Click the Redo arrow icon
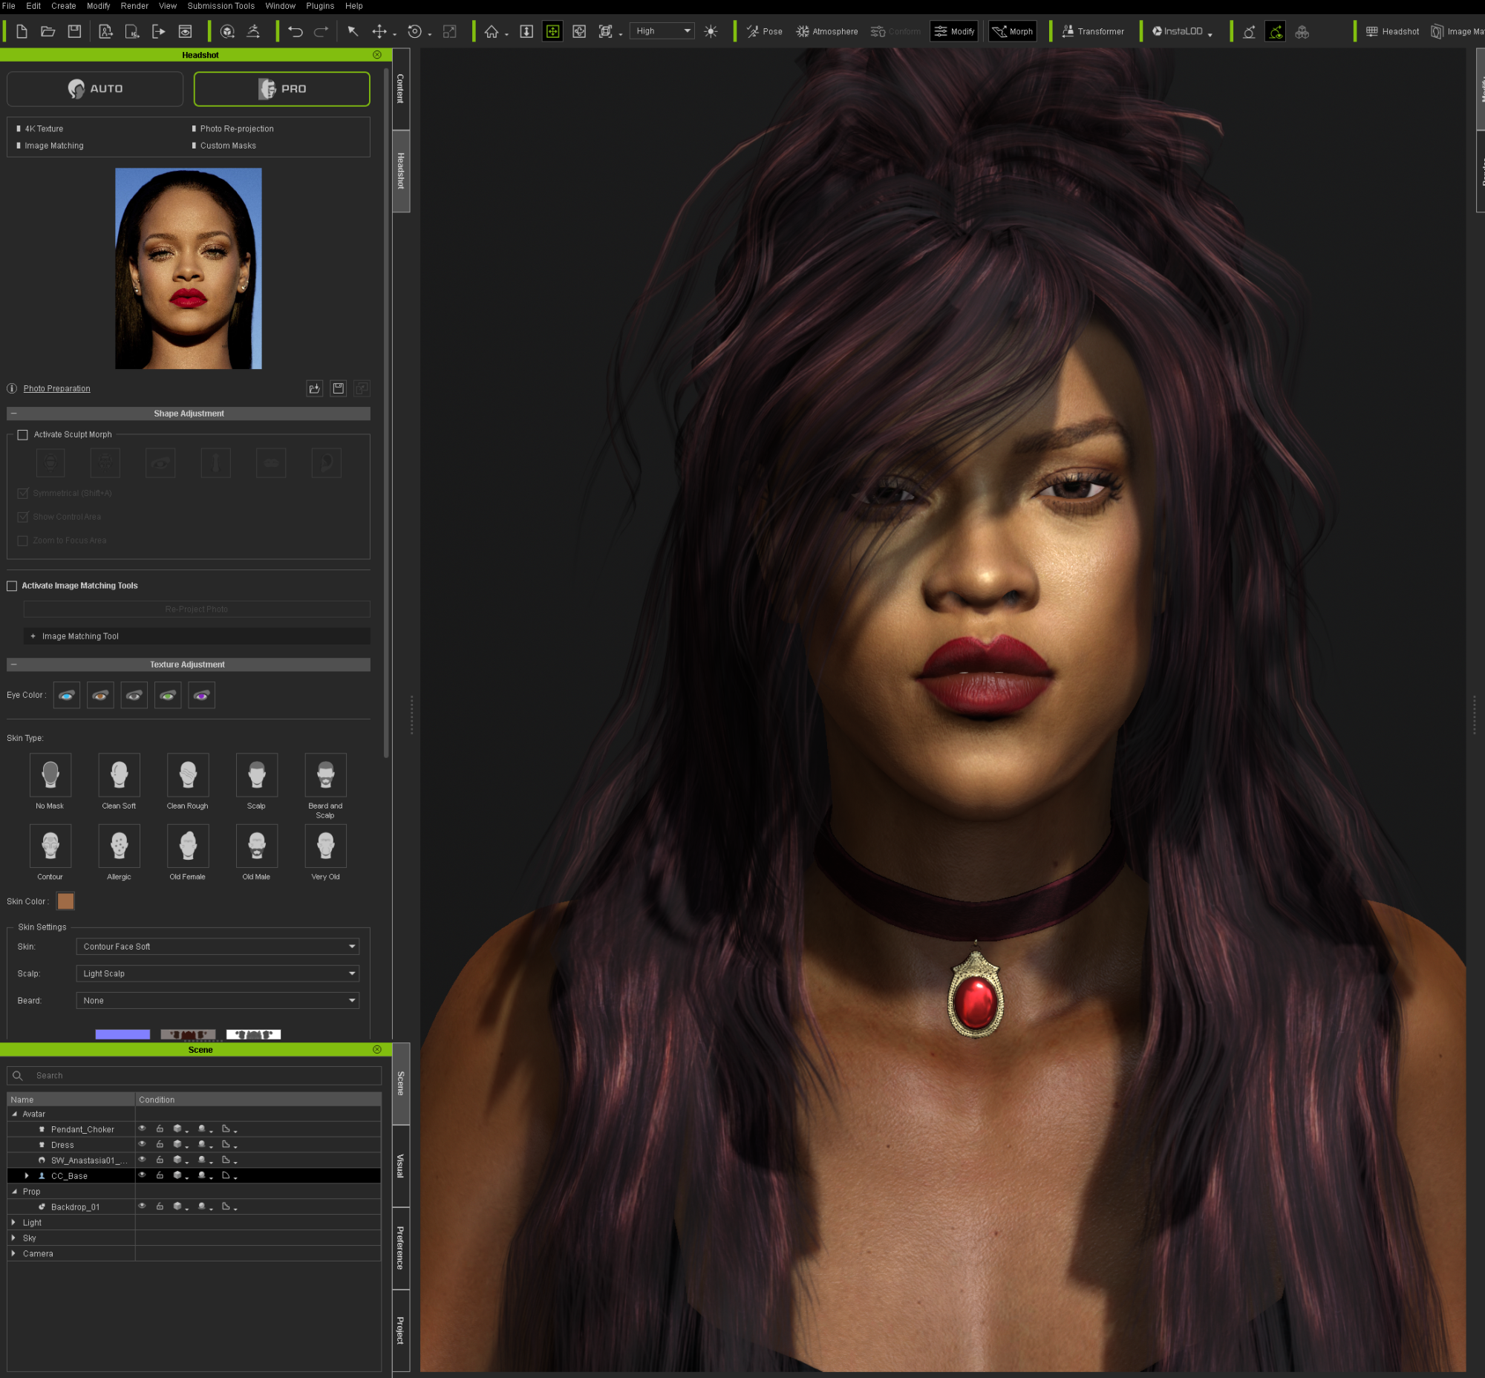This screenshot has width=1485, height=1378. coord(322,31)
